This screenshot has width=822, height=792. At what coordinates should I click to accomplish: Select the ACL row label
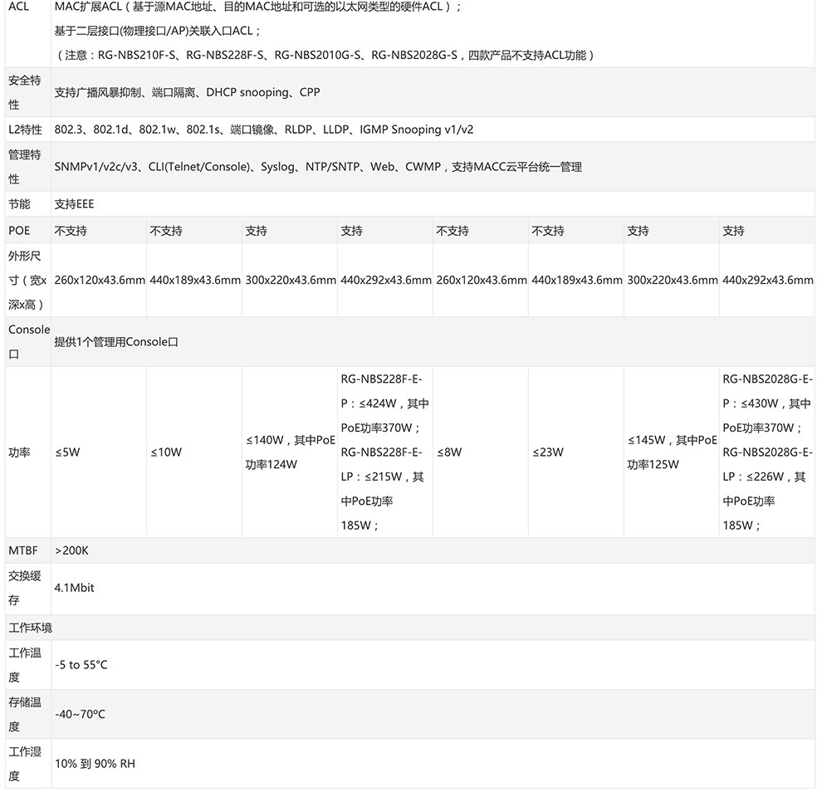18,7
